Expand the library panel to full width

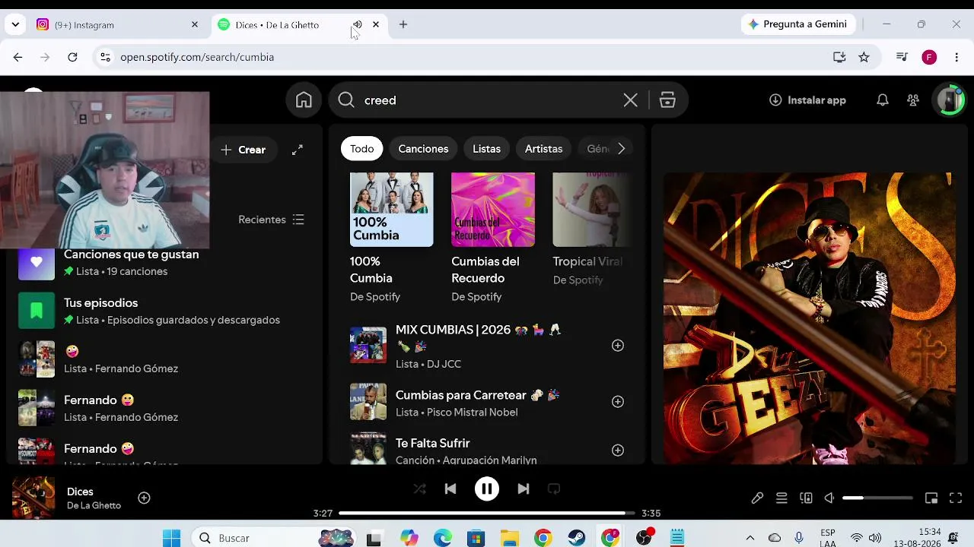click(298, 150)
